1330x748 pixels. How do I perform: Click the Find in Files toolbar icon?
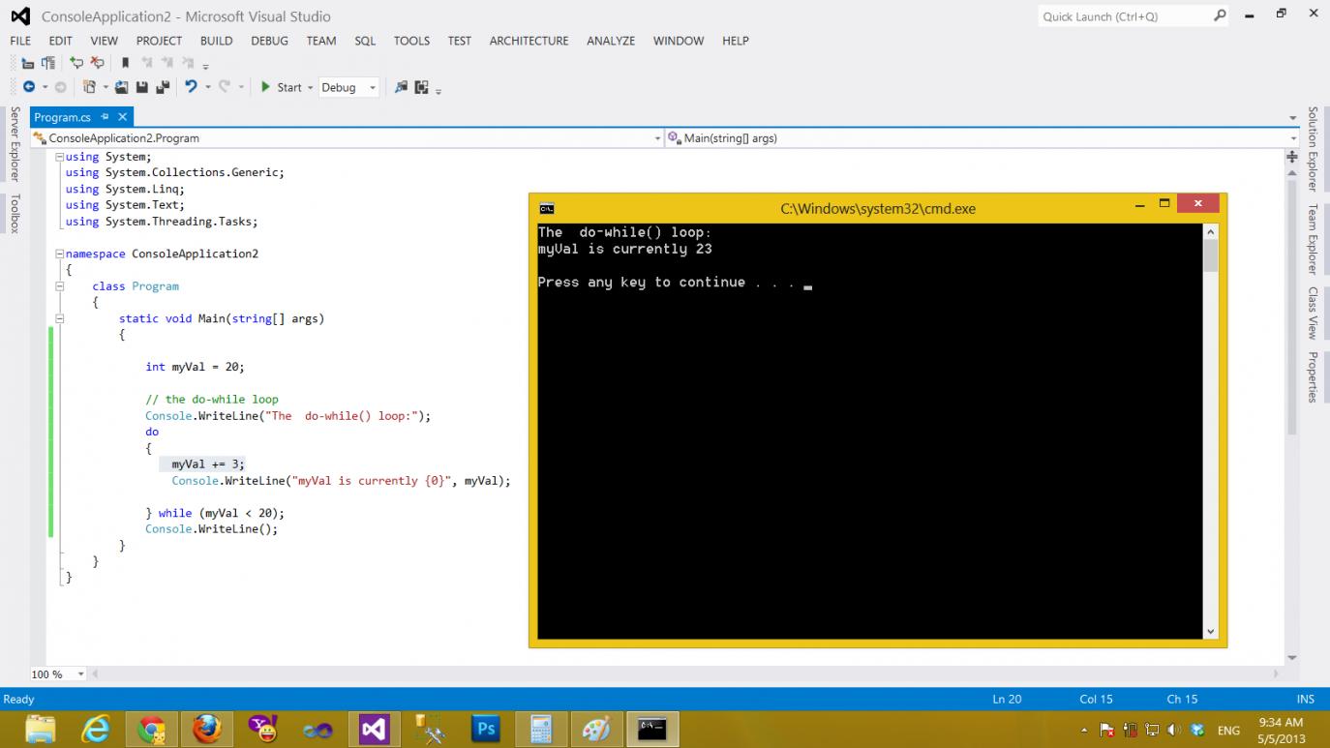tap(401, 87)
